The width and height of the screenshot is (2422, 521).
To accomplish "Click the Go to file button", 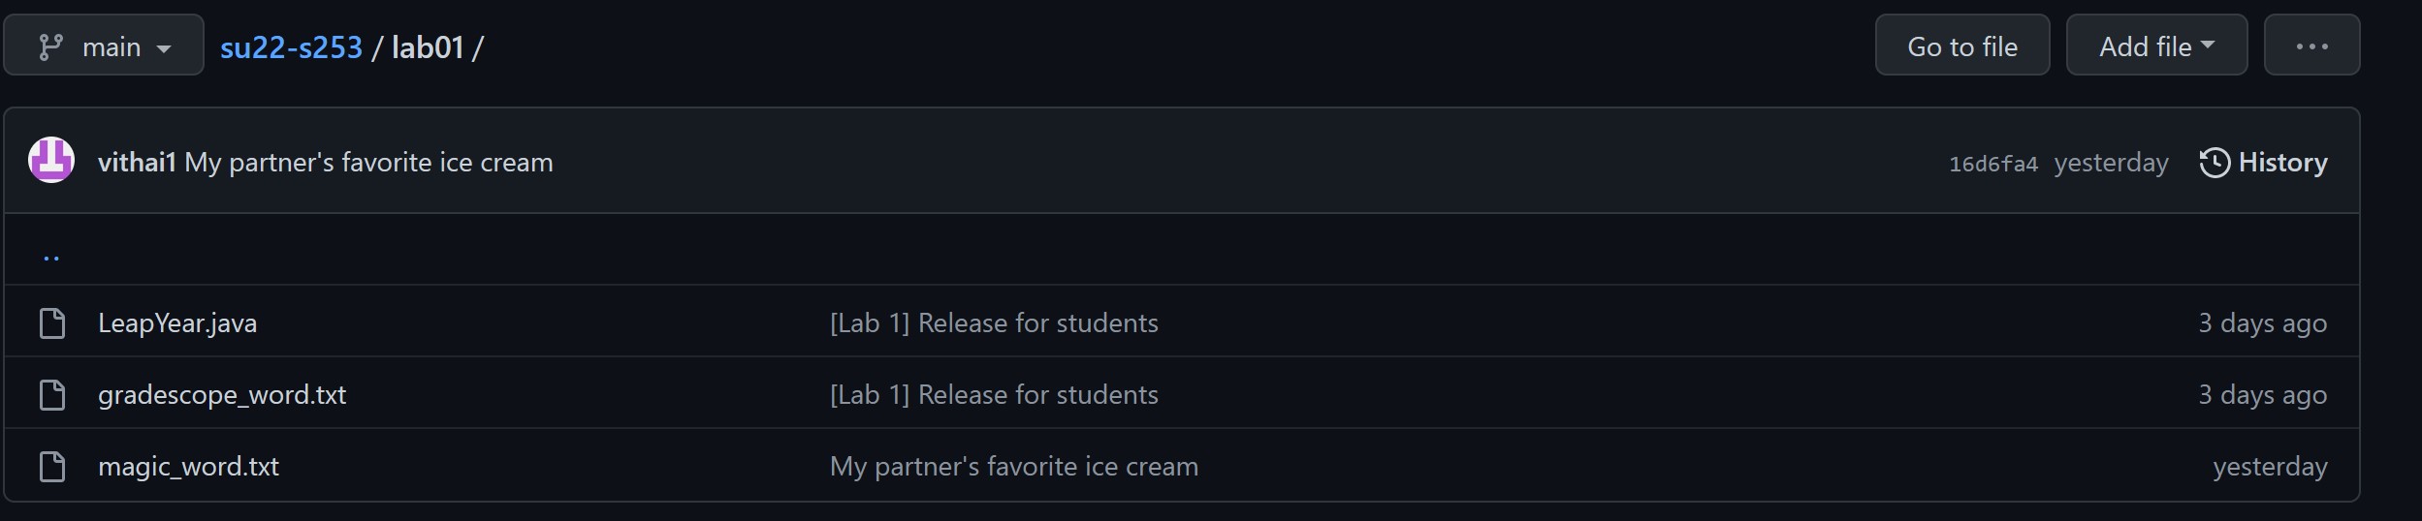I will pyautogui.click(x=1961, y=46).
